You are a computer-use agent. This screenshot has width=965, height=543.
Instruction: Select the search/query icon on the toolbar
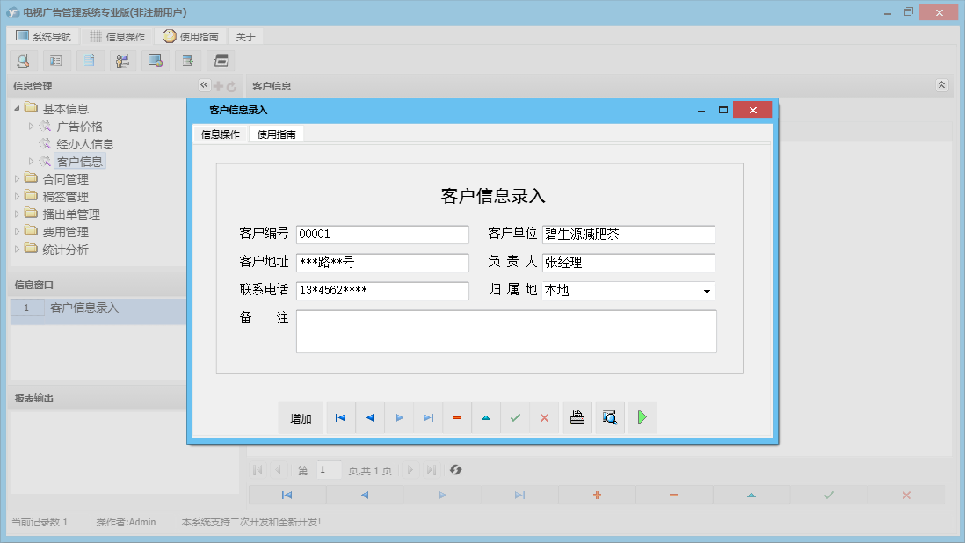click(x=23, y=61)
